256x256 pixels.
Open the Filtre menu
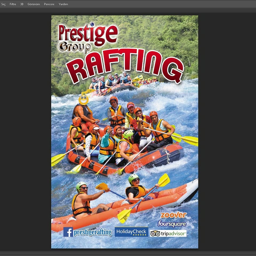[13, 4]
